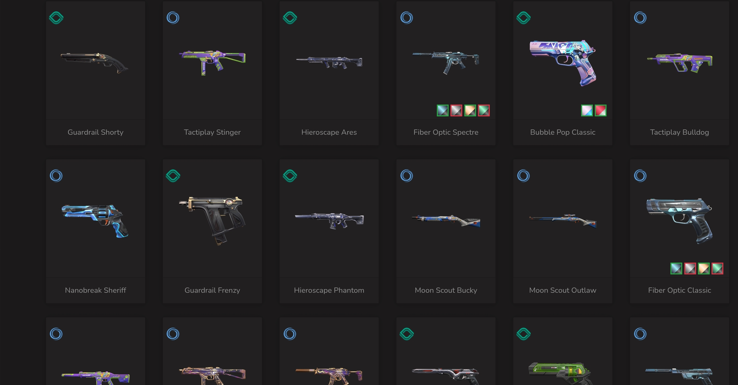Open the green pistol skin in the bottom row
Viewport: 738px width, 385px height.
click(x=560, y=373)
